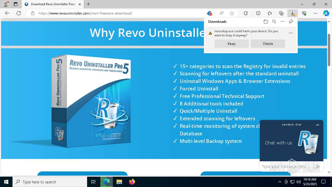The image size is (332, 187).
Task: Open the shopping tag icon in address bar
Action: tap(209, 13)
